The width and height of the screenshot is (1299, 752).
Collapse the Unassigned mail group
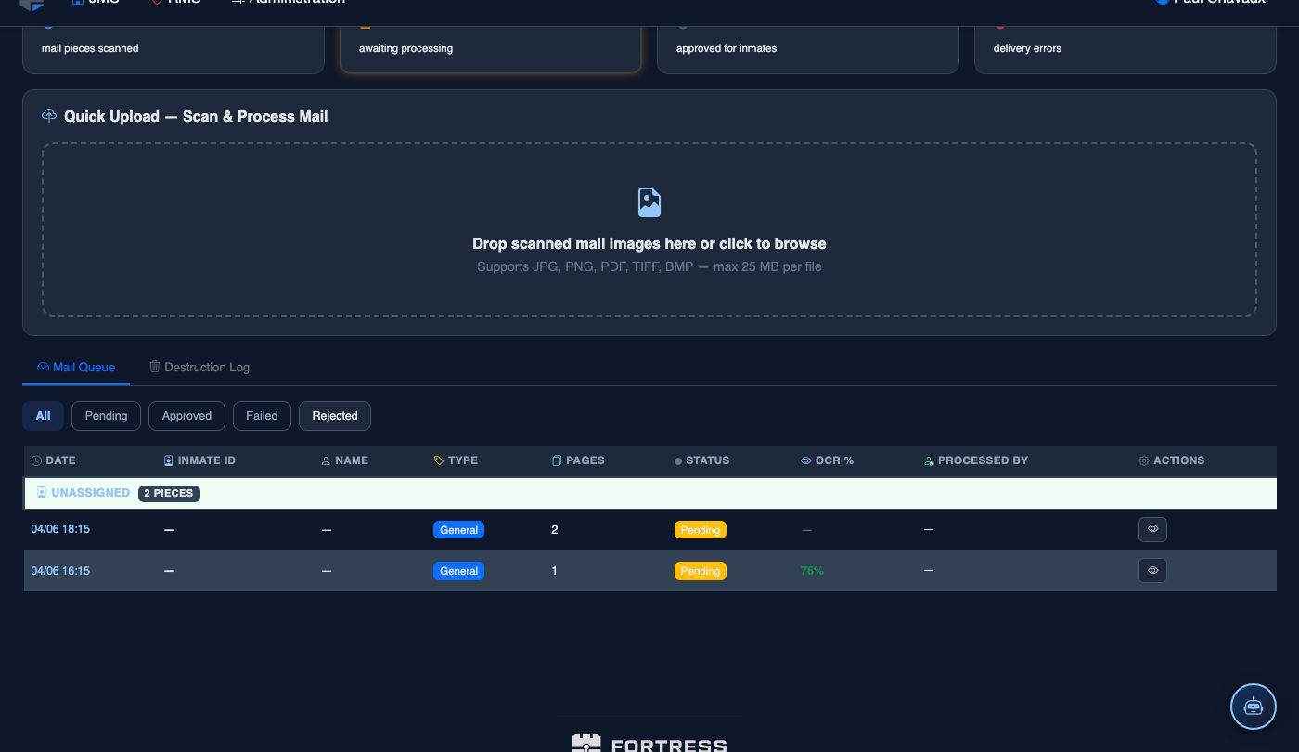[649, 493]
